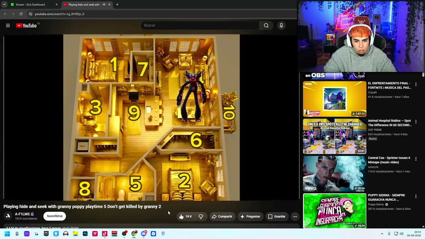The width and height of the screenshot is (425, 239).
Task: Click the video title about granny poppy playtime
Action: 82,206
